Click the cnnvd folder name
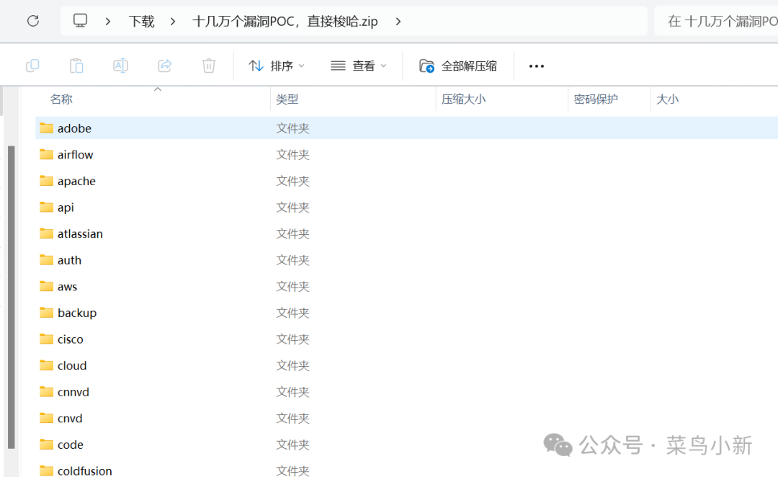Screen dimensions: 778x477 (x=73, y=392)
